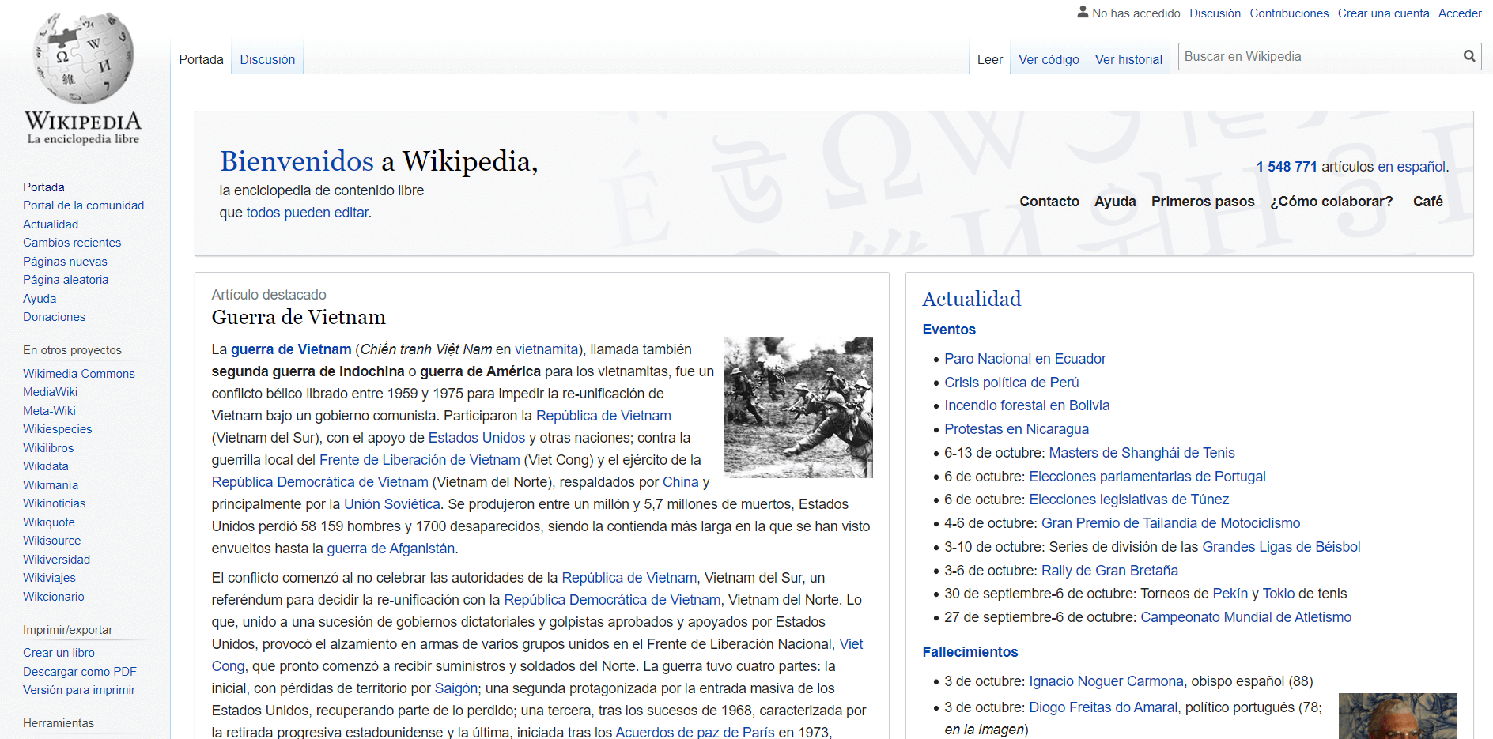
Task: Open 'Elecciones parlamentarias de Portugal'
Action: point(1147,477)
